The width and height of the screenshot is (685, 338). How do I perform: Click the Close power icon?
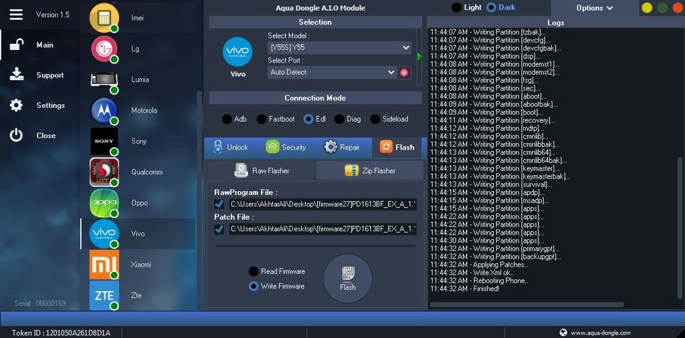coord(16,135)
